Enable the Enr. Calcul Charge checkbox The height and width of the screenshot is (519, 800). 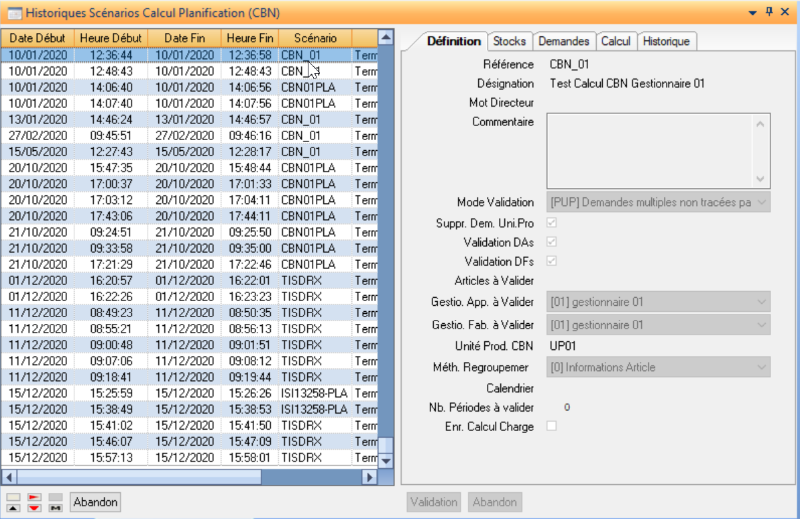point(552,426)
